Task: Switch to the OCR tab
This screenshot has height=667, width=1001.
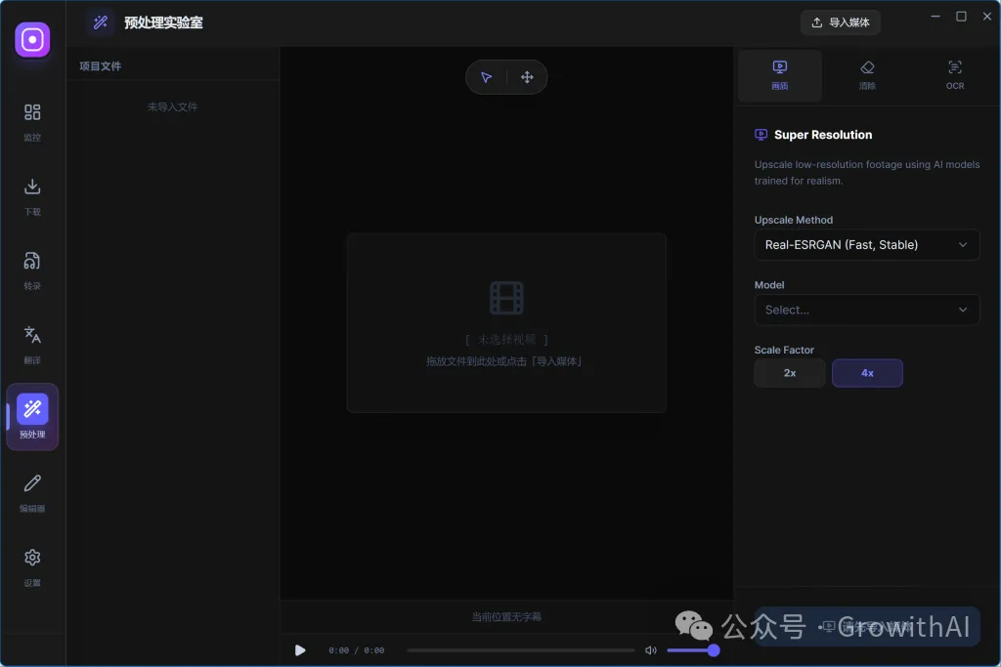Action: (954, 74)
